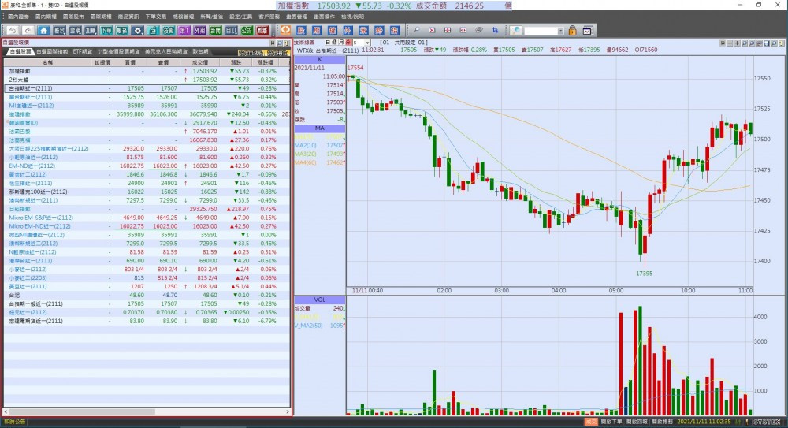Viewport: 788px width, 428px height.
Task: Toggle the 月 monthly period button
Action: tap(340, 42)
